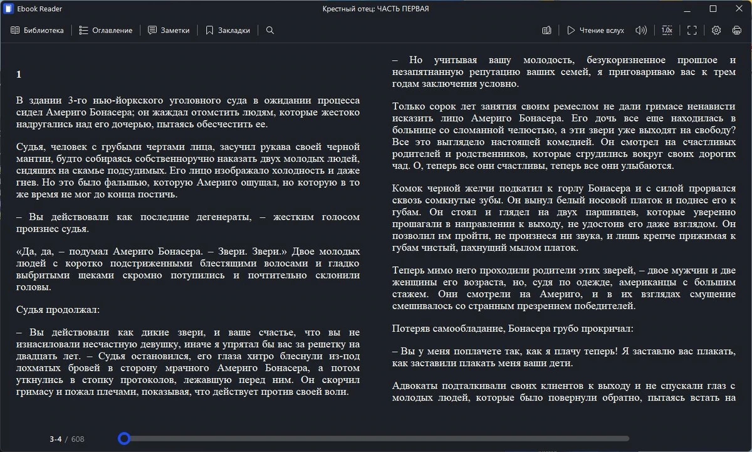Click the paragraph beginning 'Только сорок лет занятия'
This screenshot has width=752, height=452.
[563, 136]
